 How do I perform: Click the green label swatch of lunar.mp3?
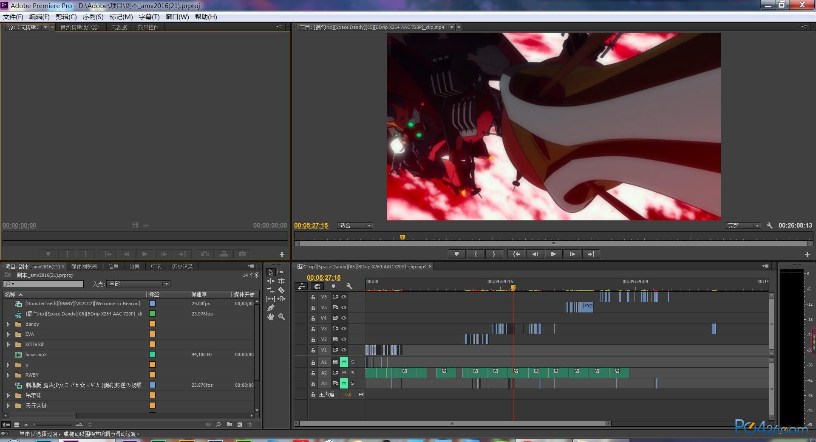[x=153, y=355]
